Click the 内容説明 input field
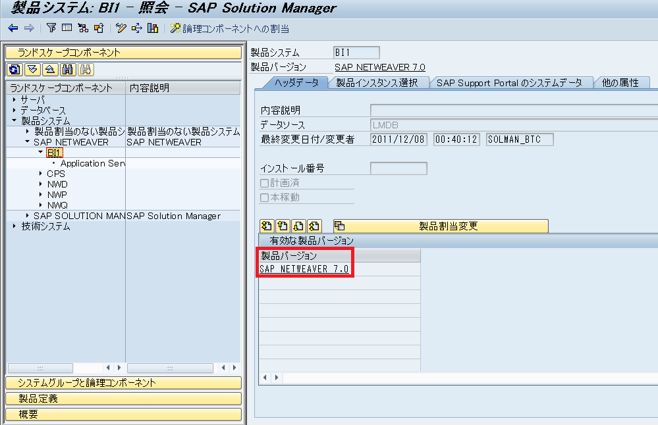The image size is (658, 425). 514,111
